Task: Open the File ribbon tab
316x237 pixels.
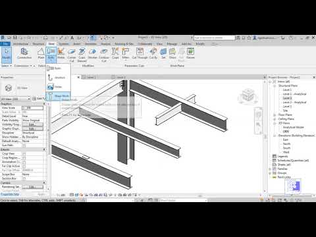Action: [x=5, y=44]
